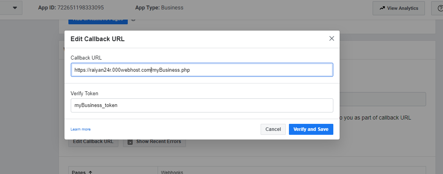The width and height of the screenshot is (443, 174).
Task: Click the clipboard icon on Show Recent Errors
Action: (x=130, y=141)
